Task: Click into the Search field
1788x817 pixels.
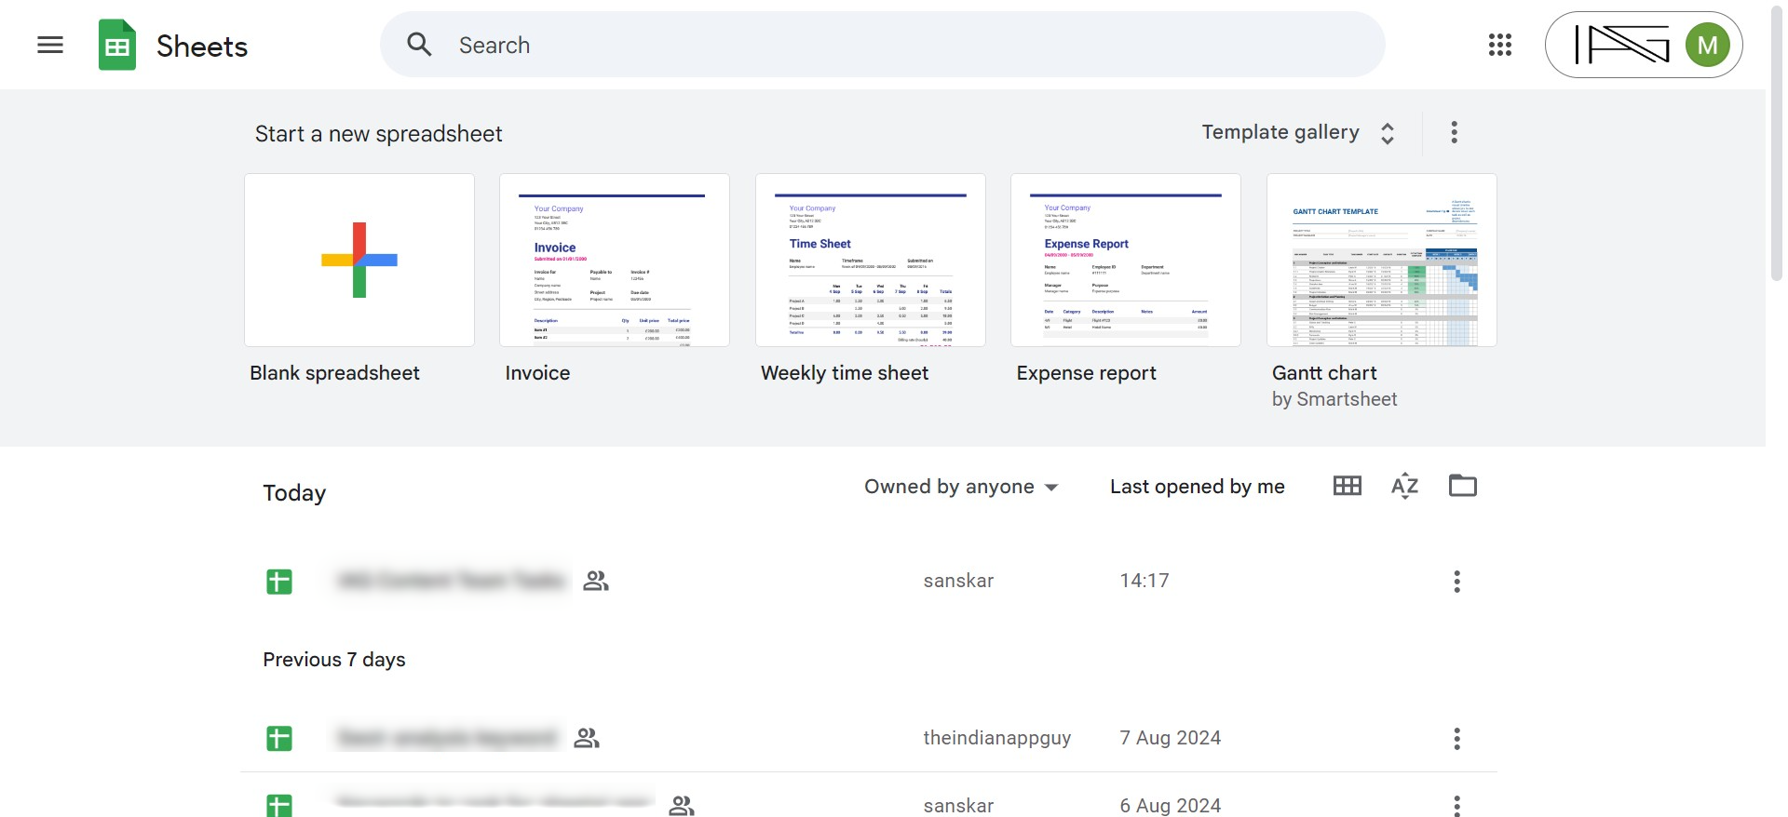Action: [882, 45]
